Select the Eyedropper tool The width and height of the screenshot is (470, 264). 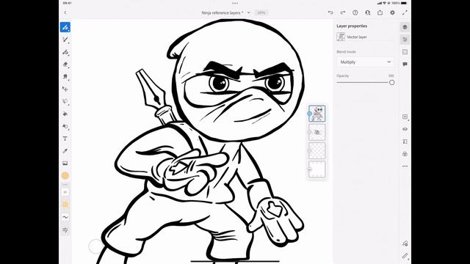click(65, 151)
